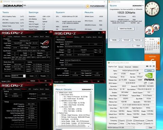Switch to the Advanced tab in GPU-Z
This screenshot has width=163, height=130.
coord(128,67)
